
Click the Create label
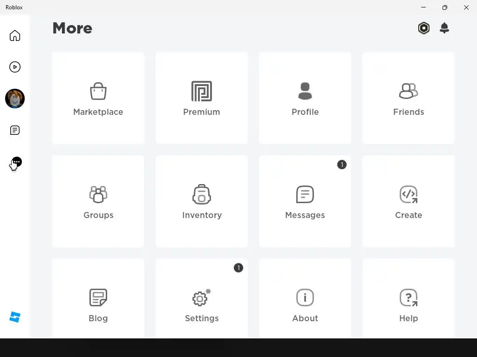click(x=409, y=215)
